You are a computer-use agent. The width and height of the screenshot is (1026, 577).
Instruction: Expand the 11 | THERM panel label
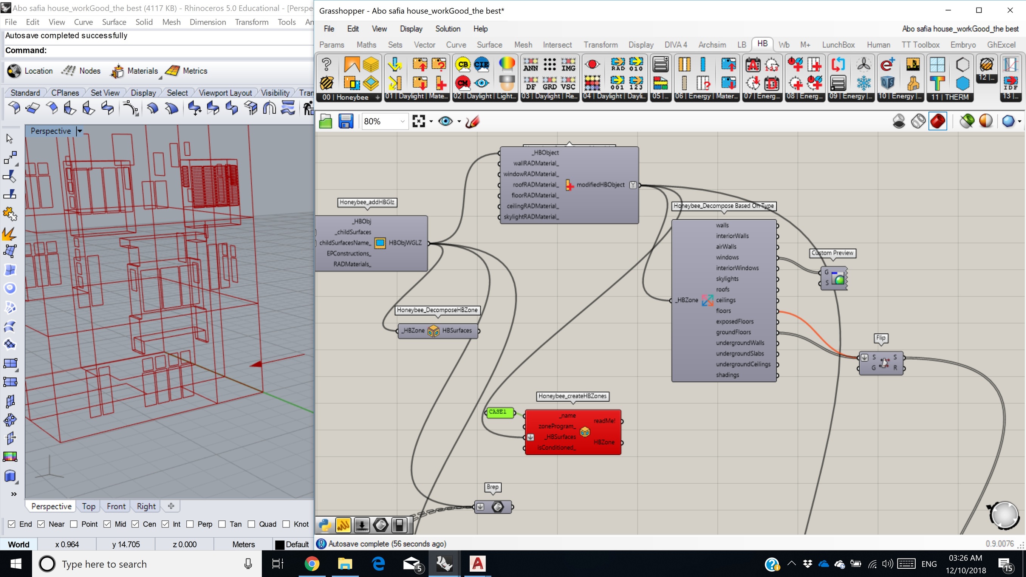tap(950, 97)
